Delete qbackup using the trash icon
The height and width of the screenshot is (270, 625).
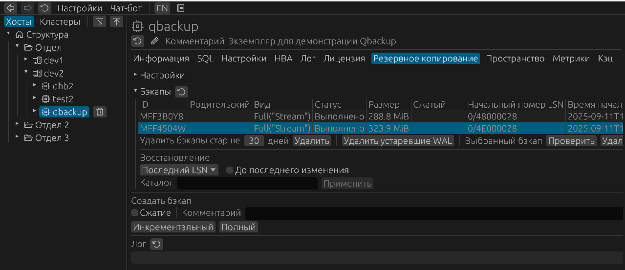[99, 112]
